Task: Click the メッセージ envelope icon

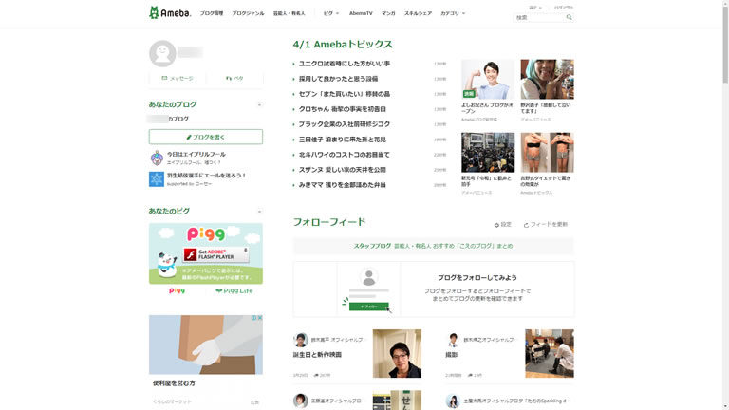Action: [x=164, y=78]
